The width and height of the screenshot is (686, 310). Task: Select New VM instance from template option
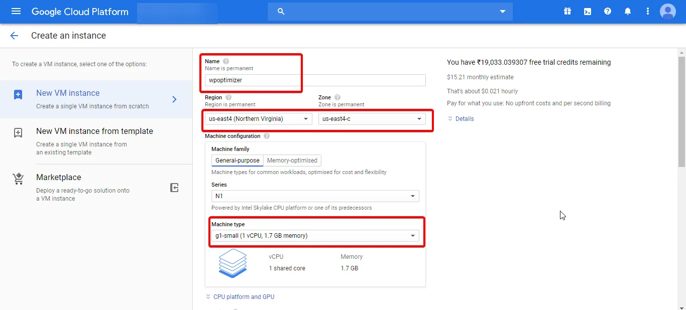coord(94,131)
